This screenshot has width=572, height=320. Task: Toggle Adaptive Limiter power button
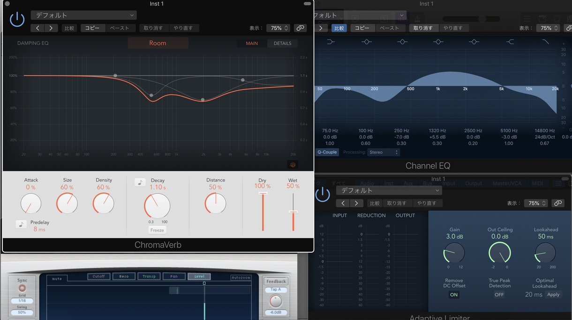point(323,194)
